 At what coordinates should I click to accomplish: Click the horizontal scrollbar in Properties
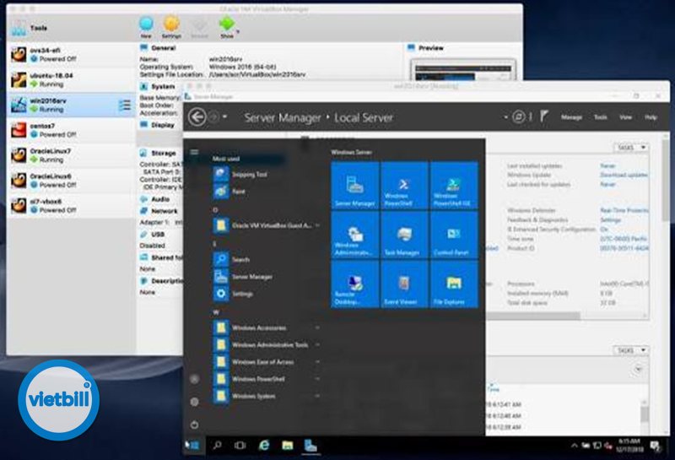point(533,316)
